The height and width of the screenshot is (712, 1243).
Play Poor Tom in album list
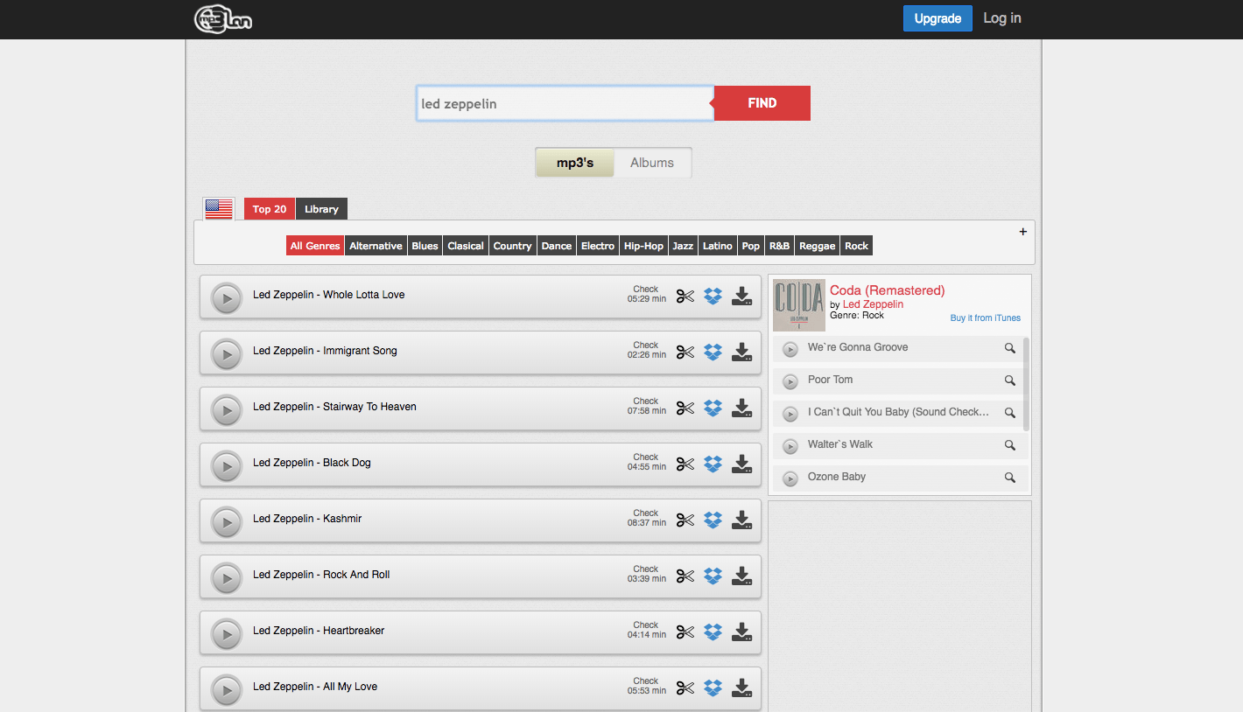tap(790, 381)
